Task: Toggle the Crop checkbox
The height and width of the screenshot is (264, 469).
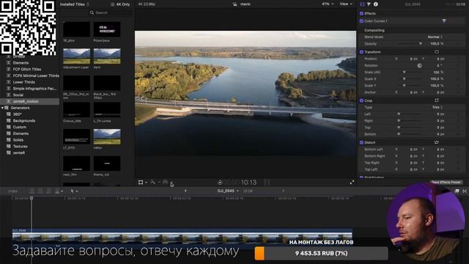Action: tap(361, 100)
